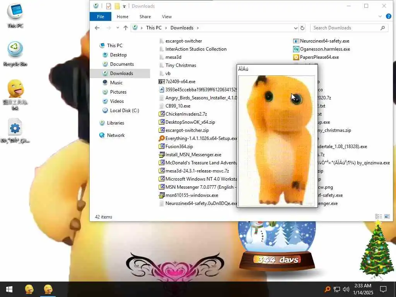396x297 pixels.
Task: Click This PC breadcrumb in address bar
Action: click(154, 28)
